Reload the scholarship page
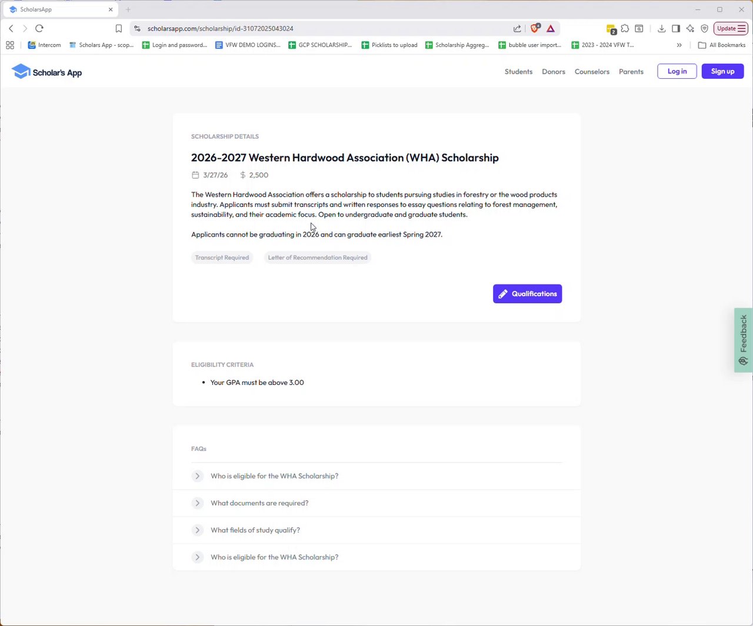Viewport: 753px width, 626px height. coord(39,28)
